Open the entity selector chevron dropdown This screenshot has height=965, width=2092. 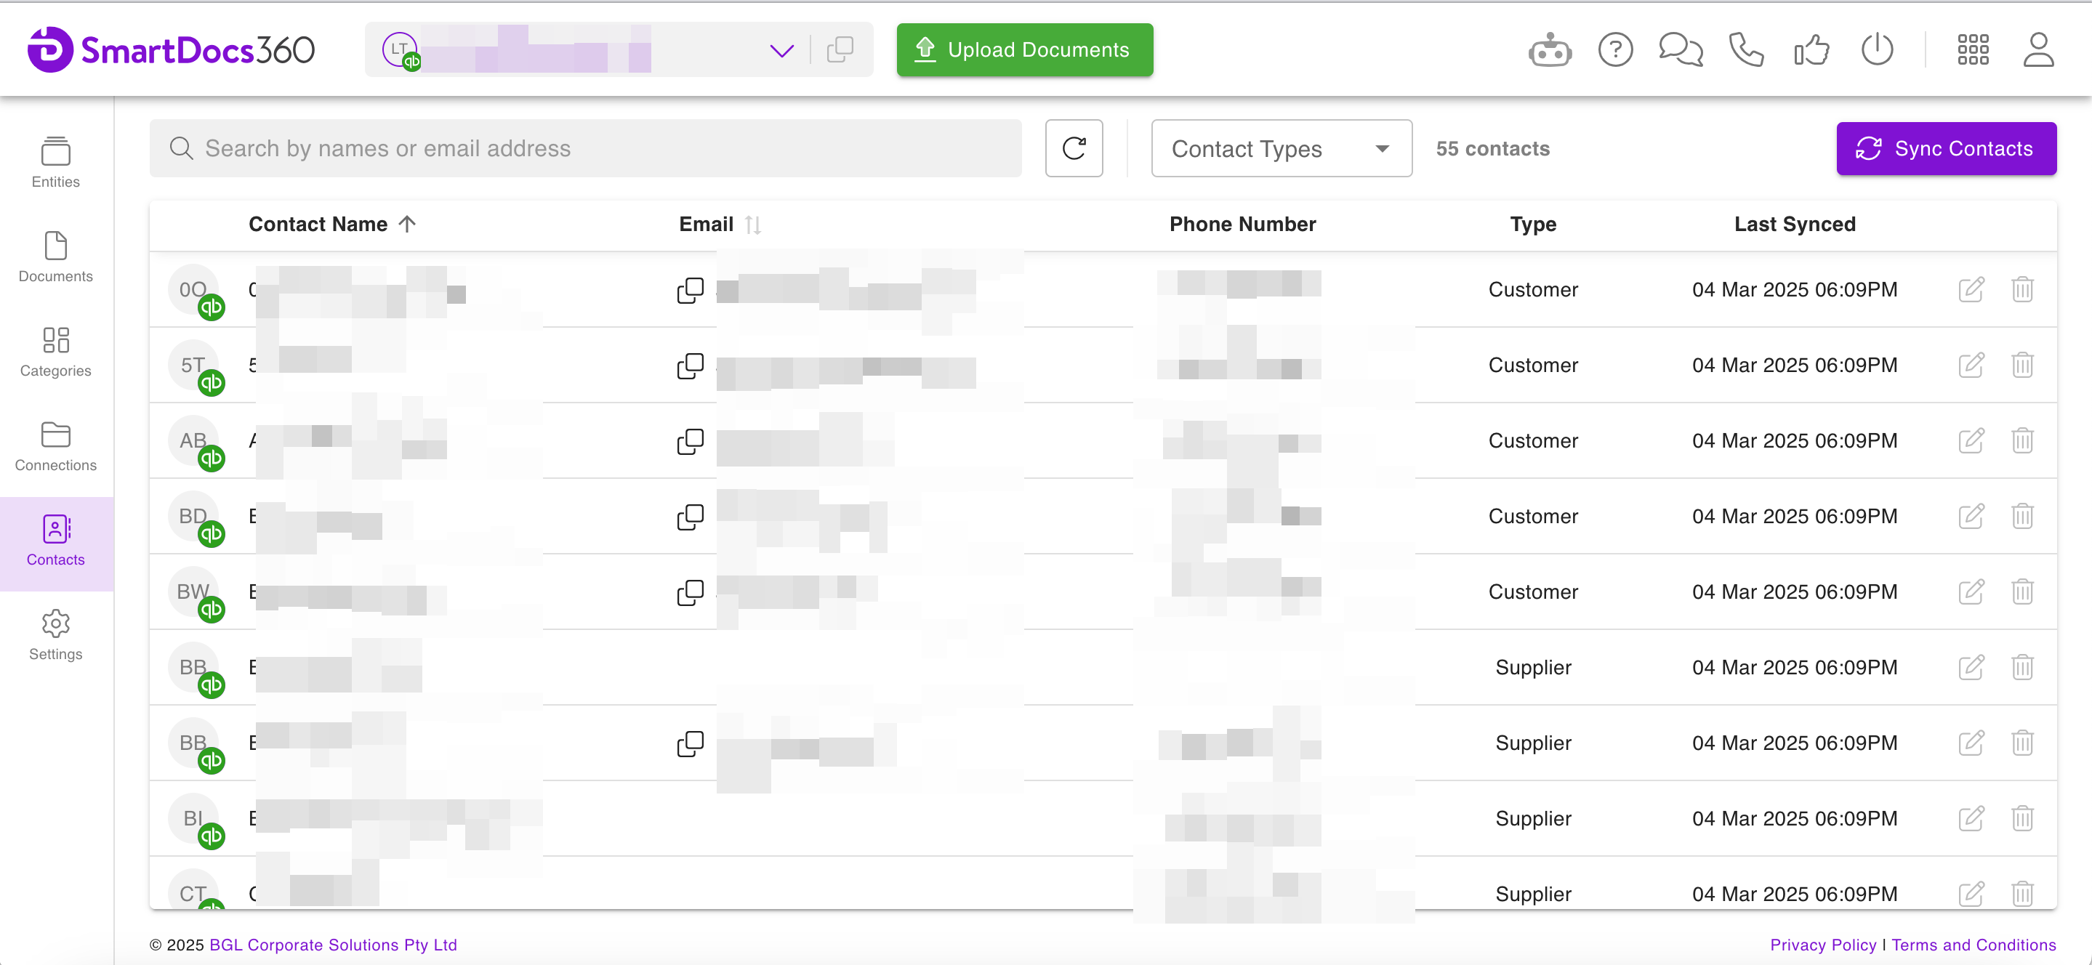[781, 51]
